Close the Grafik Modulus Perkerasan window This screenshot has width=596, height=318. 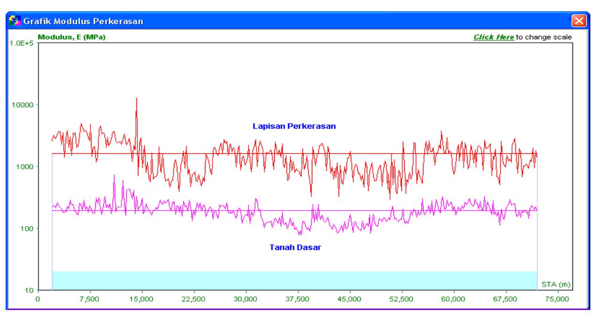pyautogui.click(x=579, y=21)
